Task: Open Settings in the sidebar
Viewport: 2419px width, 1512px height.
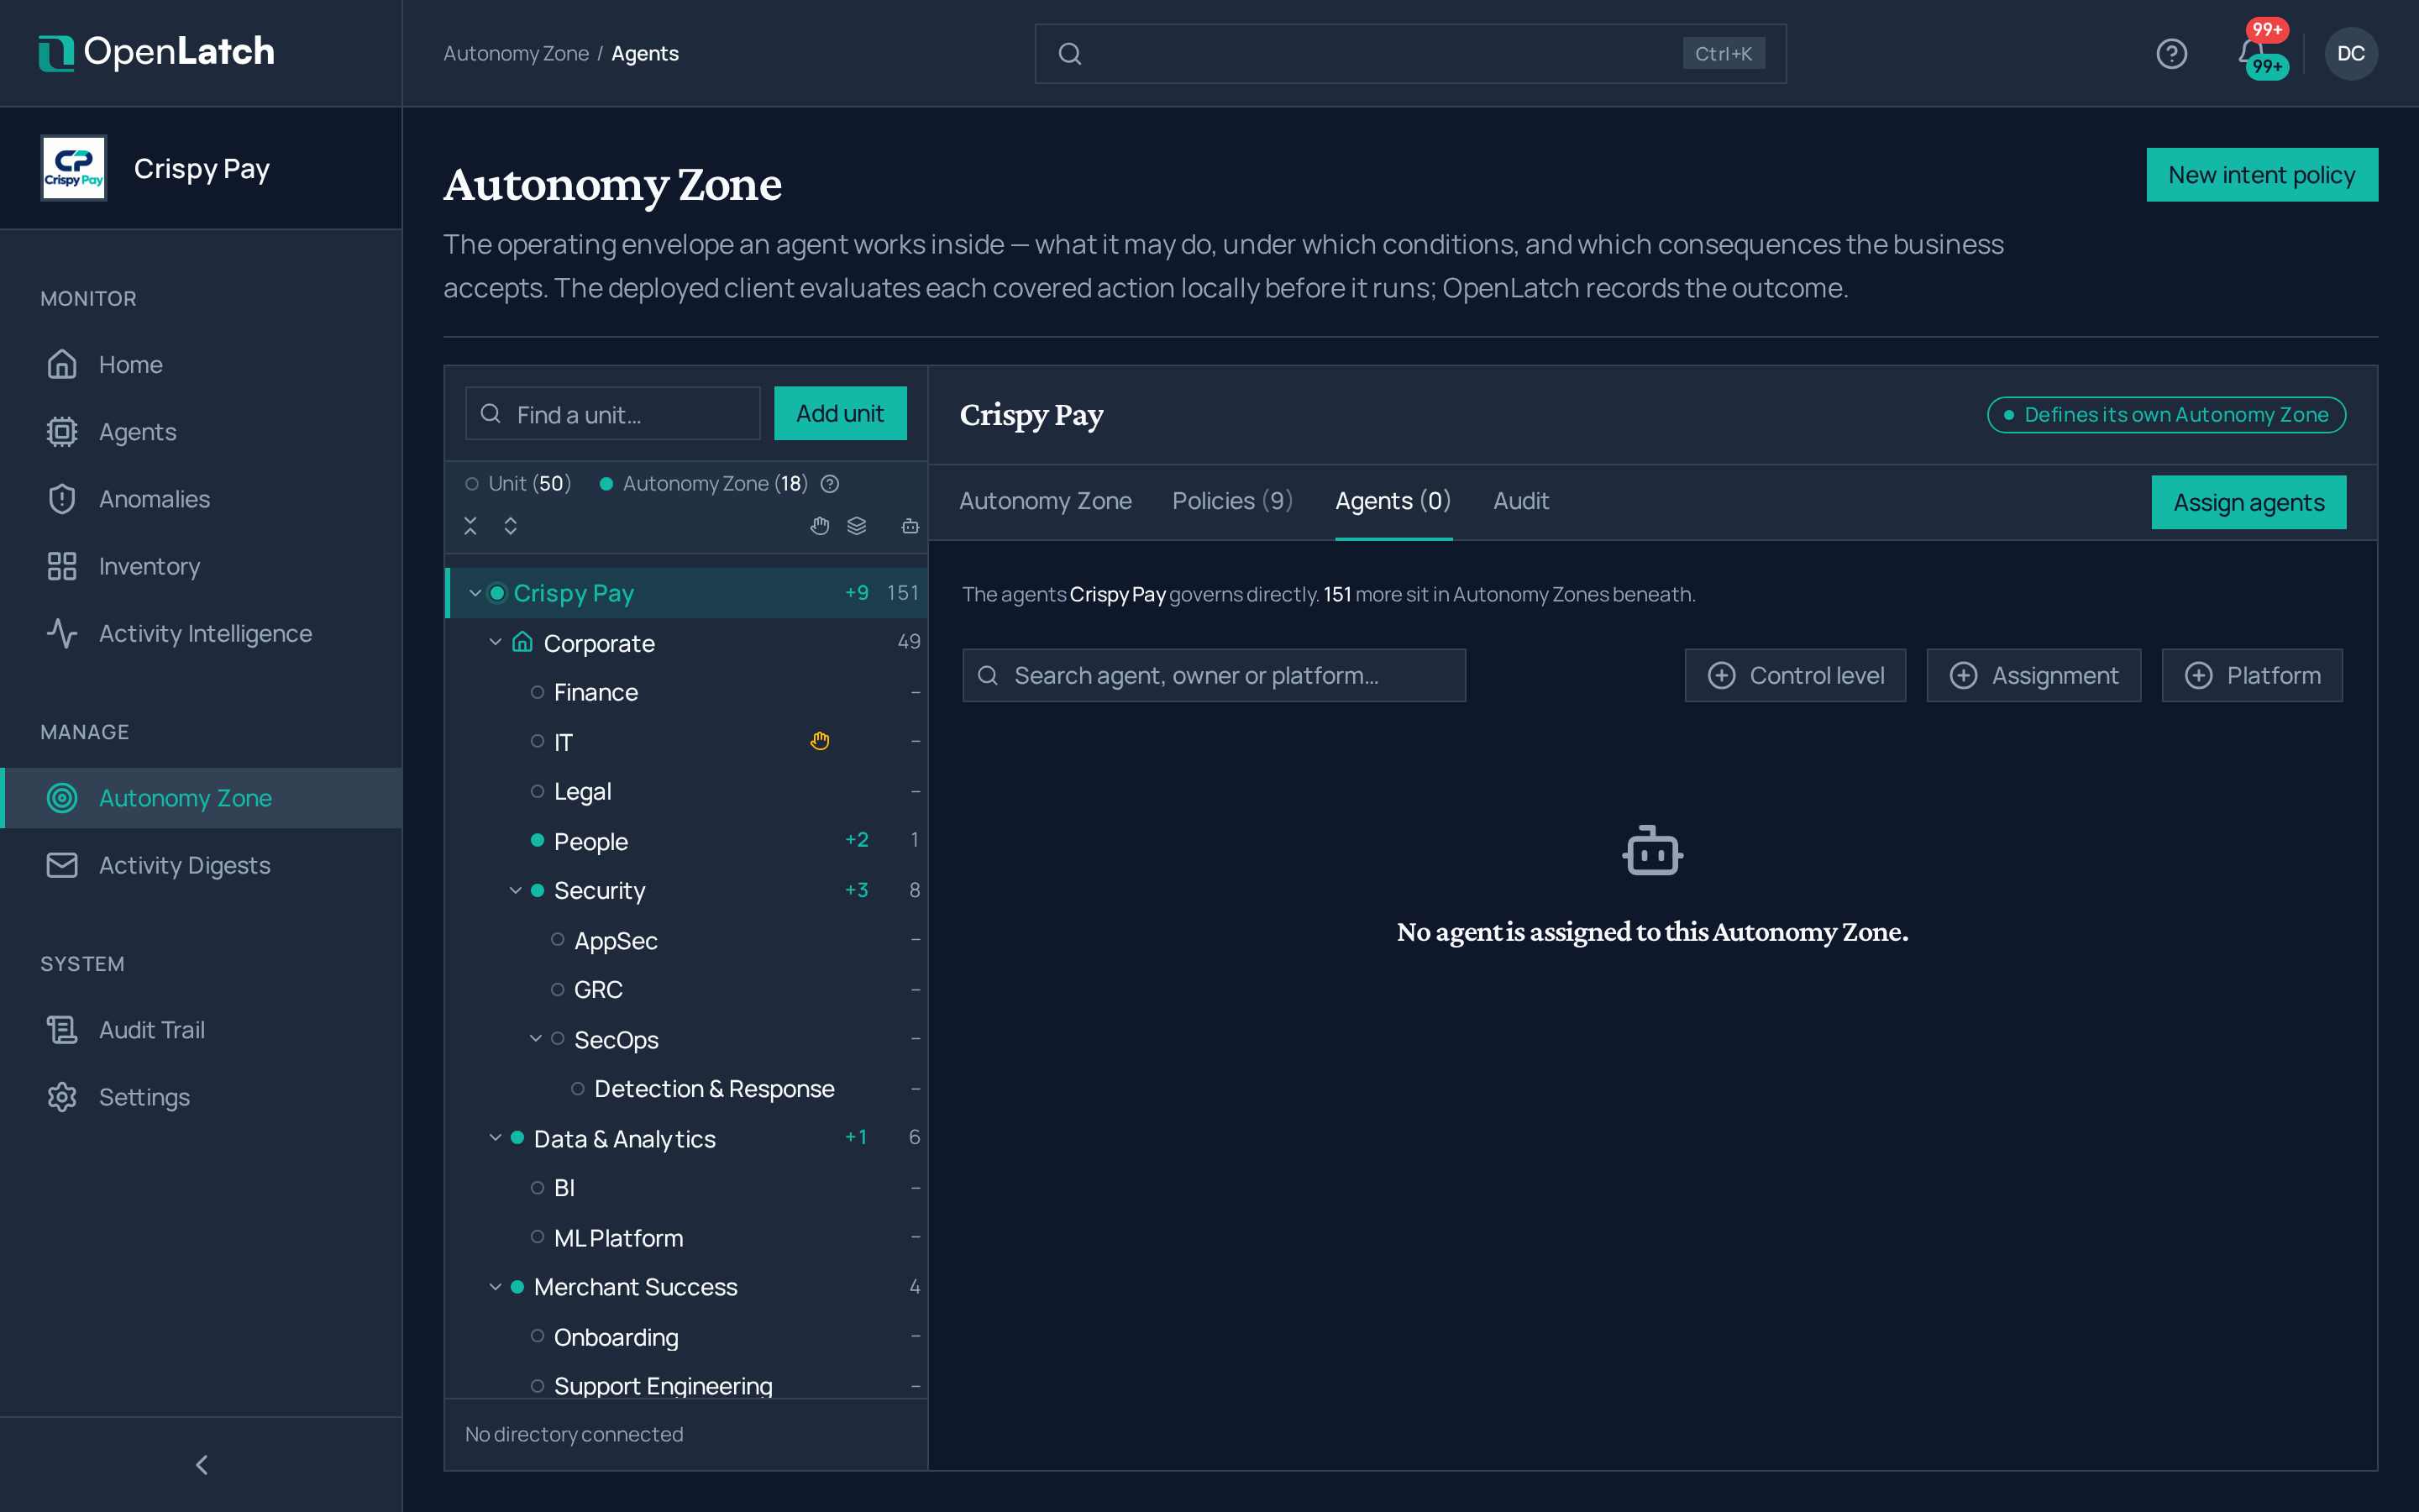Action: 201,1097
